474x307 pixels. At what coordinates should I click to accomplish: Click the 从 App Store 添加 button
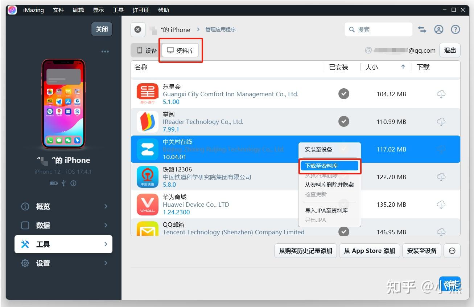click(x=369, y=250)
